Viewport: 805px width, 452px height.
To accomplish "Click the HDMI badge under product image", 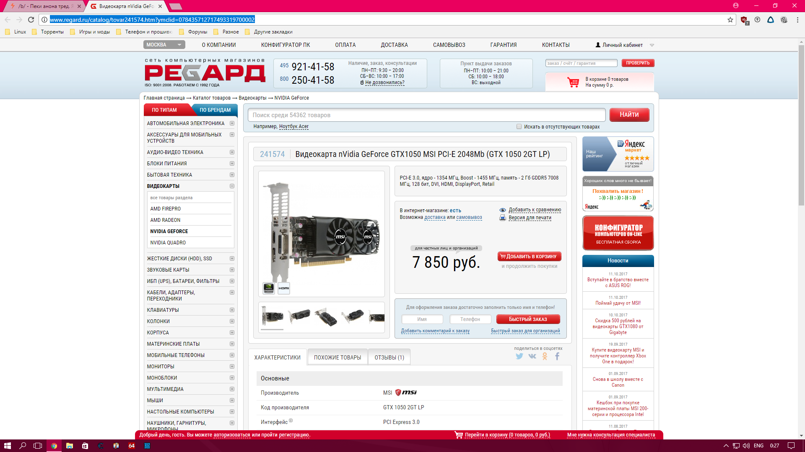I will (x=284, y=288).
